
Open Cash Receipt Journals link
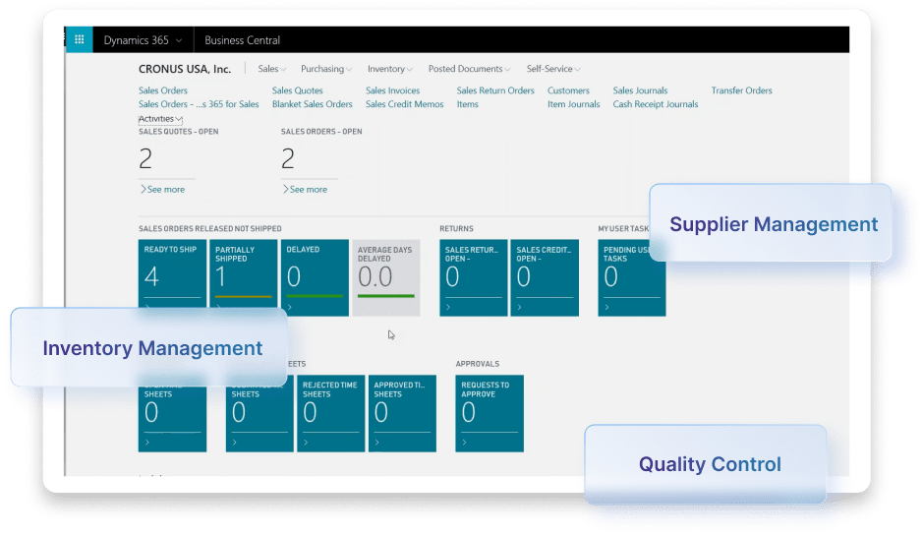click(x=656, y=104)
